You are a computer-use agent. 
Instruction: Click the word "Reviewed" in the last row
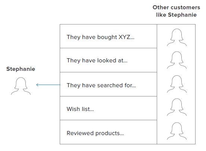coord(80,133)
